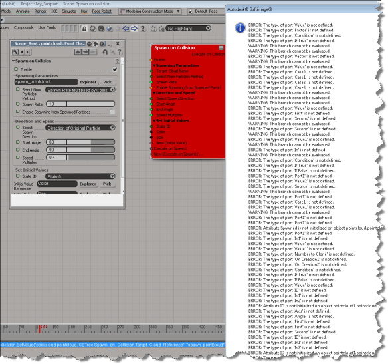Go to next property page with right arrow
Image resolution: width=388 pixels, height=364 pixels.
28,52
